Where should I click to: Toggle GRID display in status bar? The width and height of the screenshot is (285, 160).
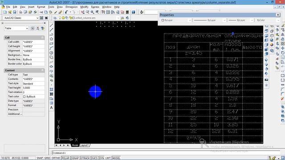coord(47,158)
